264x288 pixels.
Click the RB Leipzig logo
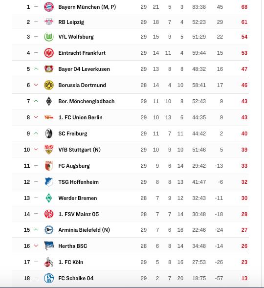[49, 22]
